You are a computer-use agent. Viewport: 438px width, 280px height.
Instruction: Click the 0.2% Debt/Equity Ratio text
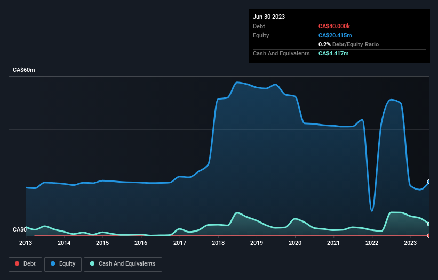[x=348, y=44]
